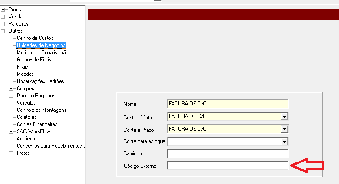Click the Código Externo label
Image resolution: width=339 pixels, height=184 pixels.
pos(140,166)
